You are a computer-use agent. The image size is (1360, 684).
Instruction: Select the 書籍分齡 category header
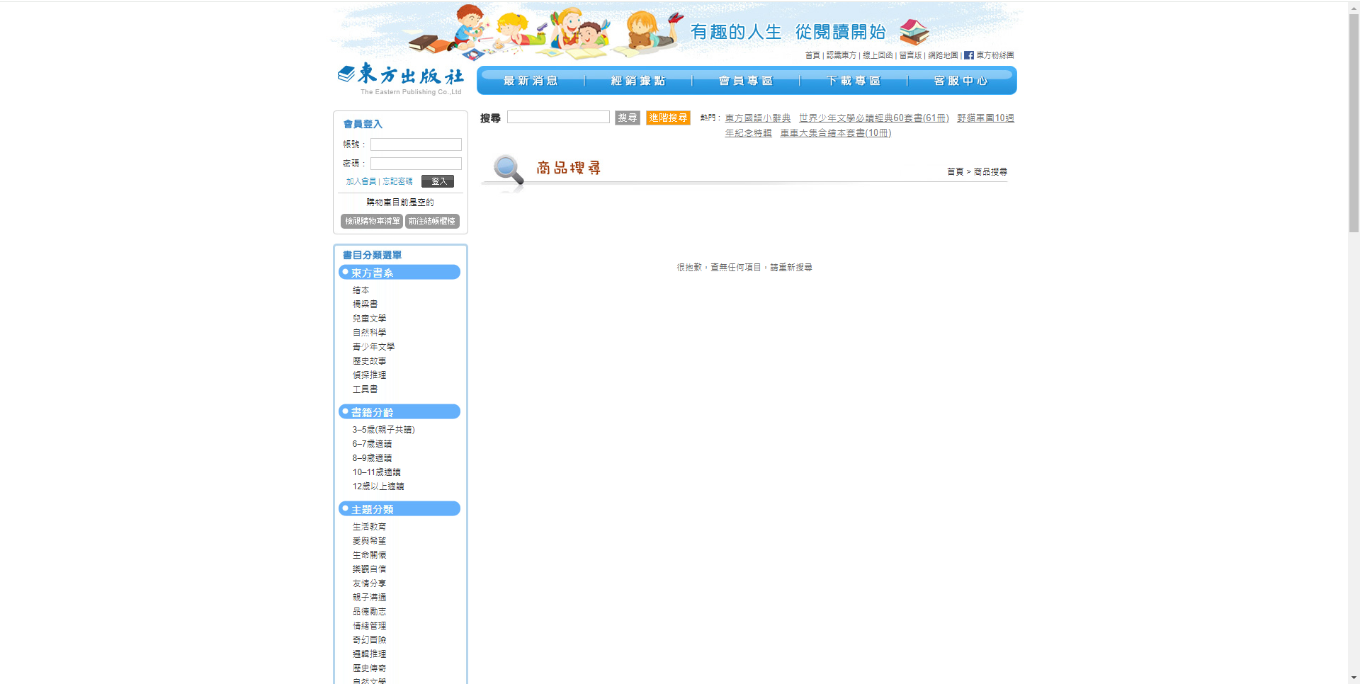399,412
